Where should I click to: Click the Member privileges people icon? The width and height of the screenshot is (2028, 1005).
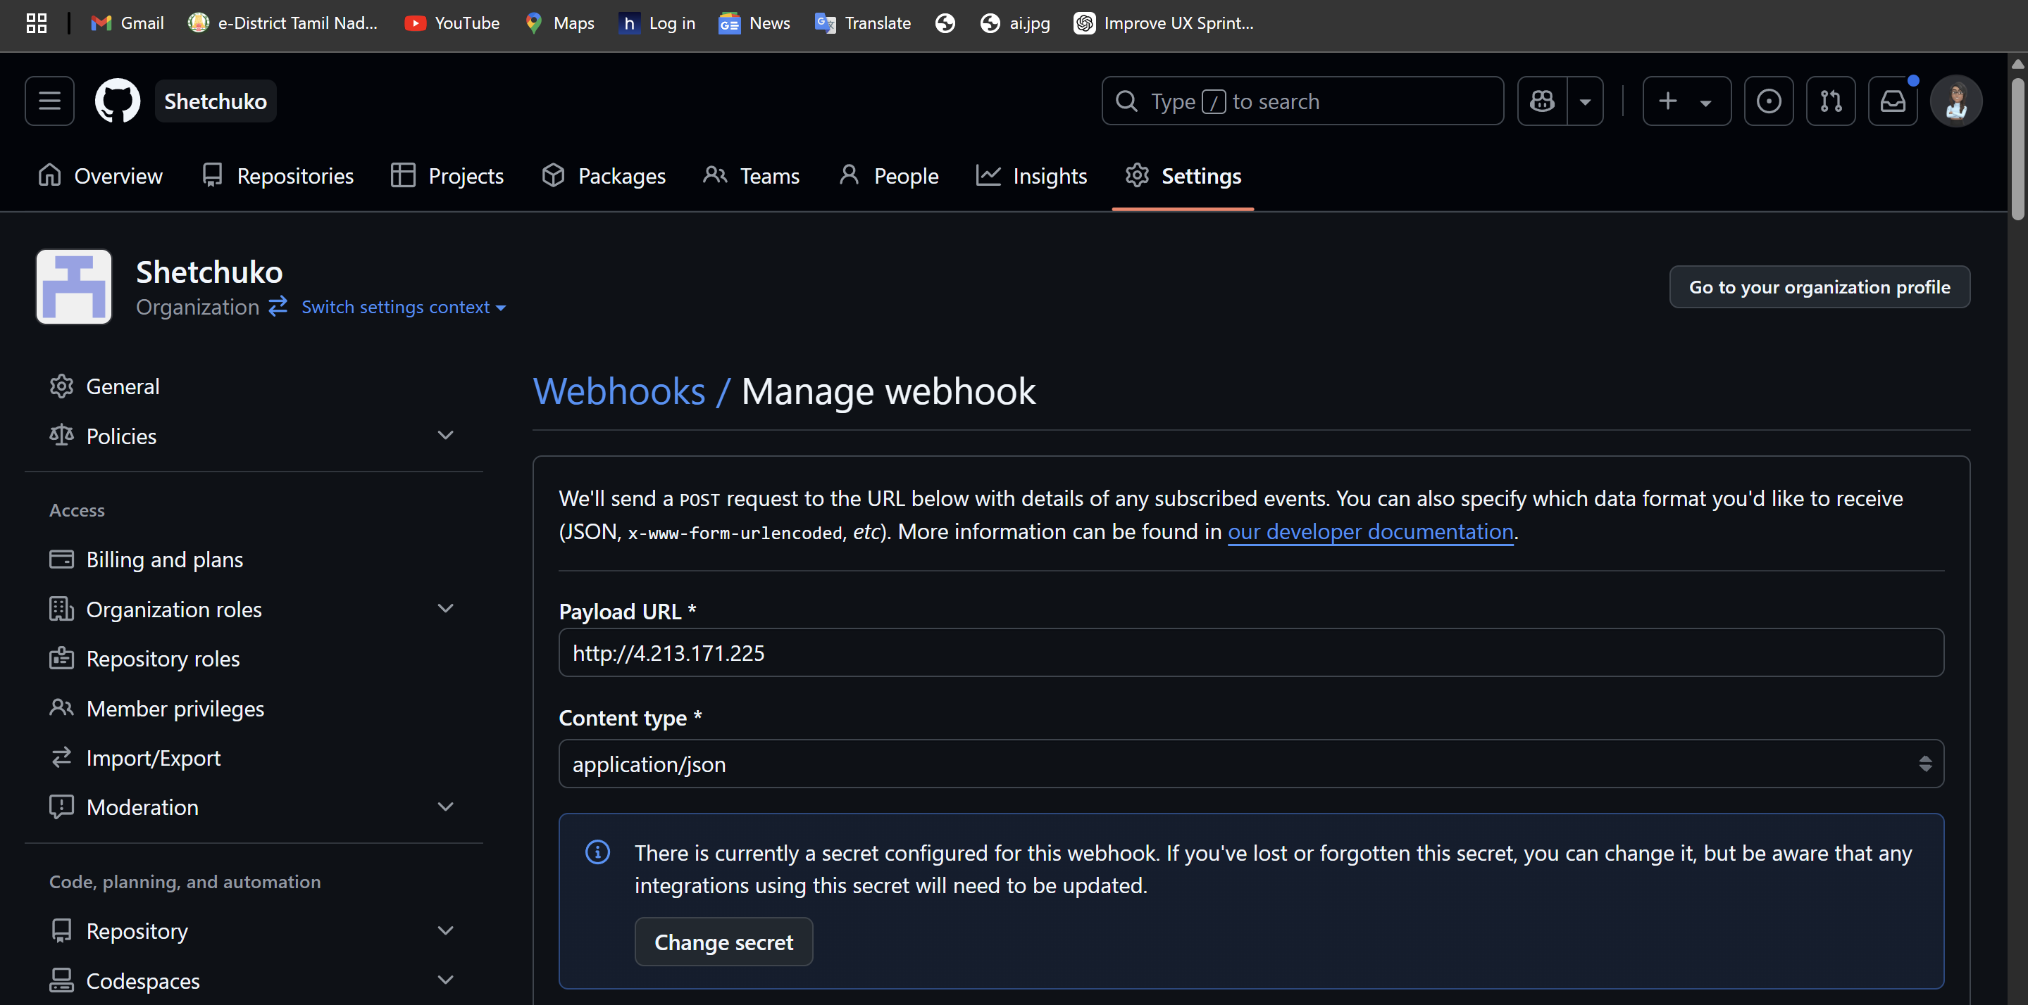(x=61, y=708)
